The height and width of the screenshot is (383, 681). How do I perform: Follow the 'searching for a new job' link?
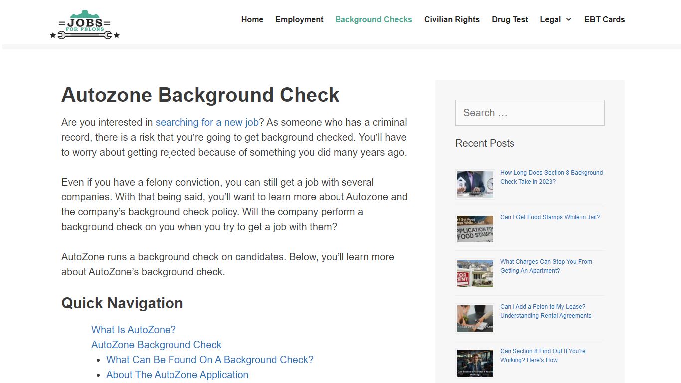point(207,122)
